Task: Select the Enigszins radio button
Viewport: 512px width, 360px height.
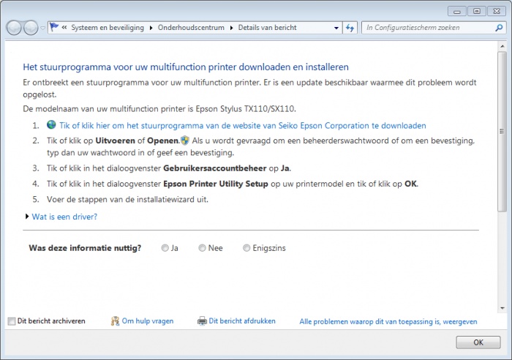Action: (x=246, y=248)
